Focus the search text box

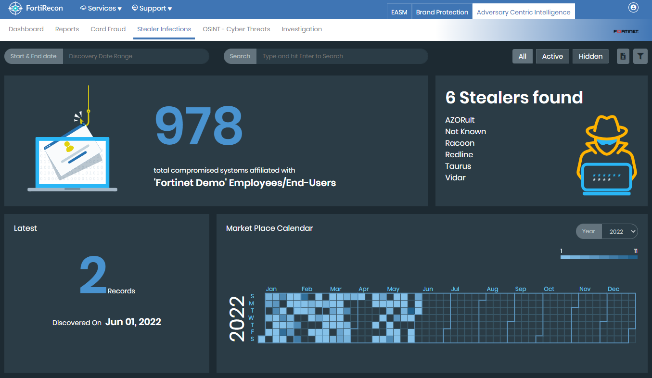click(x=342, y=56)
